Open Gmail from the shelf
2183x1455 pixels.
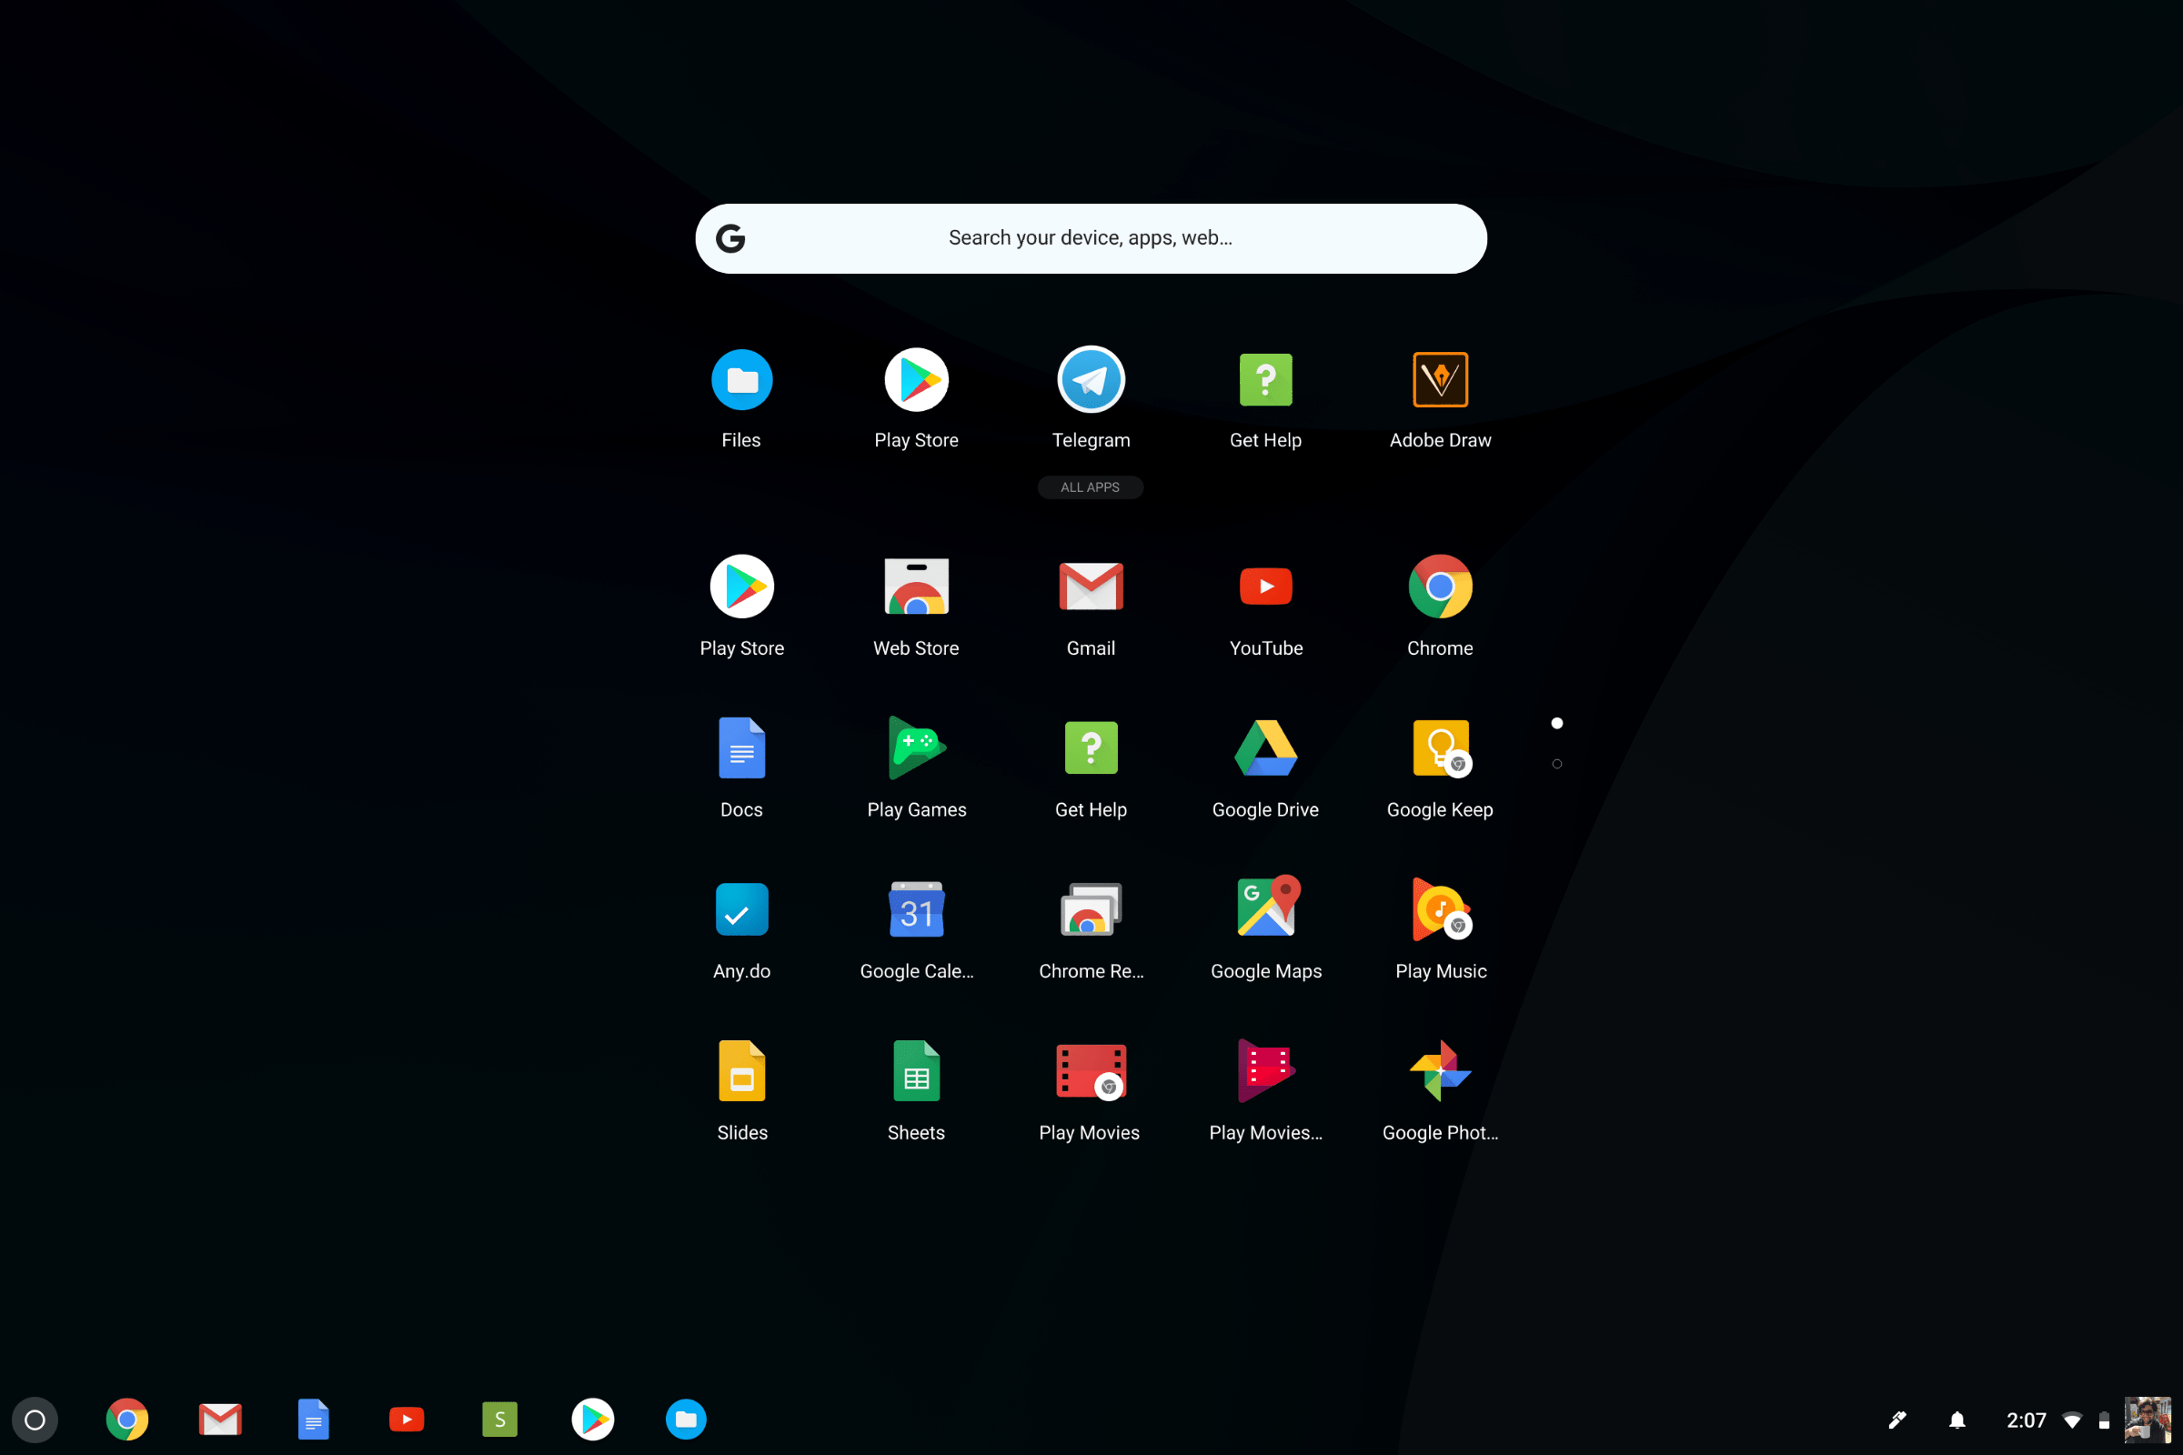[x=220, y=1419]
